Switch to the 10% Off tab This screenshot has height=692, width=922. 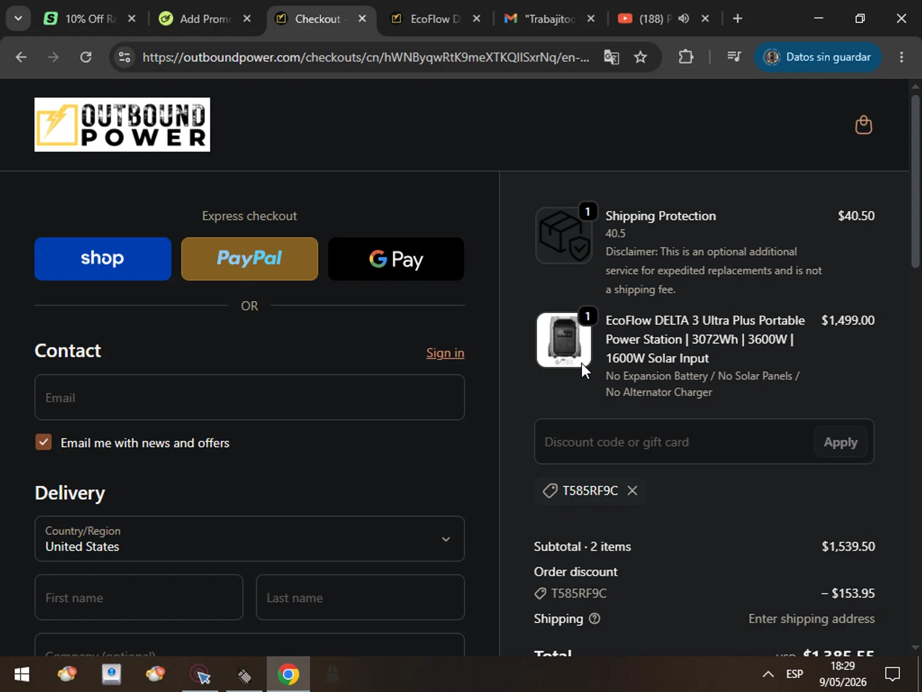[90, 18]
